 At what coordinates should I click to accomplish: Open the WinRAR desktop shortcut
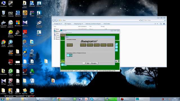pos(32,13)
